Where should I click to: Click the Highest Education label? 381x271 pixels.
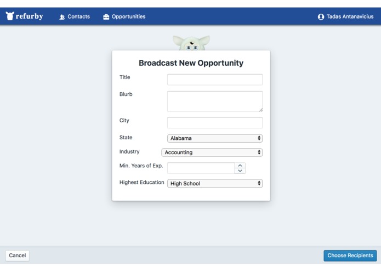click(x=141, y=182)
